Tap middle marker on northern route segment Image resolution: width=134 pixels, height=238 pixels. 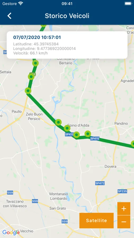[x=31, y=77]
